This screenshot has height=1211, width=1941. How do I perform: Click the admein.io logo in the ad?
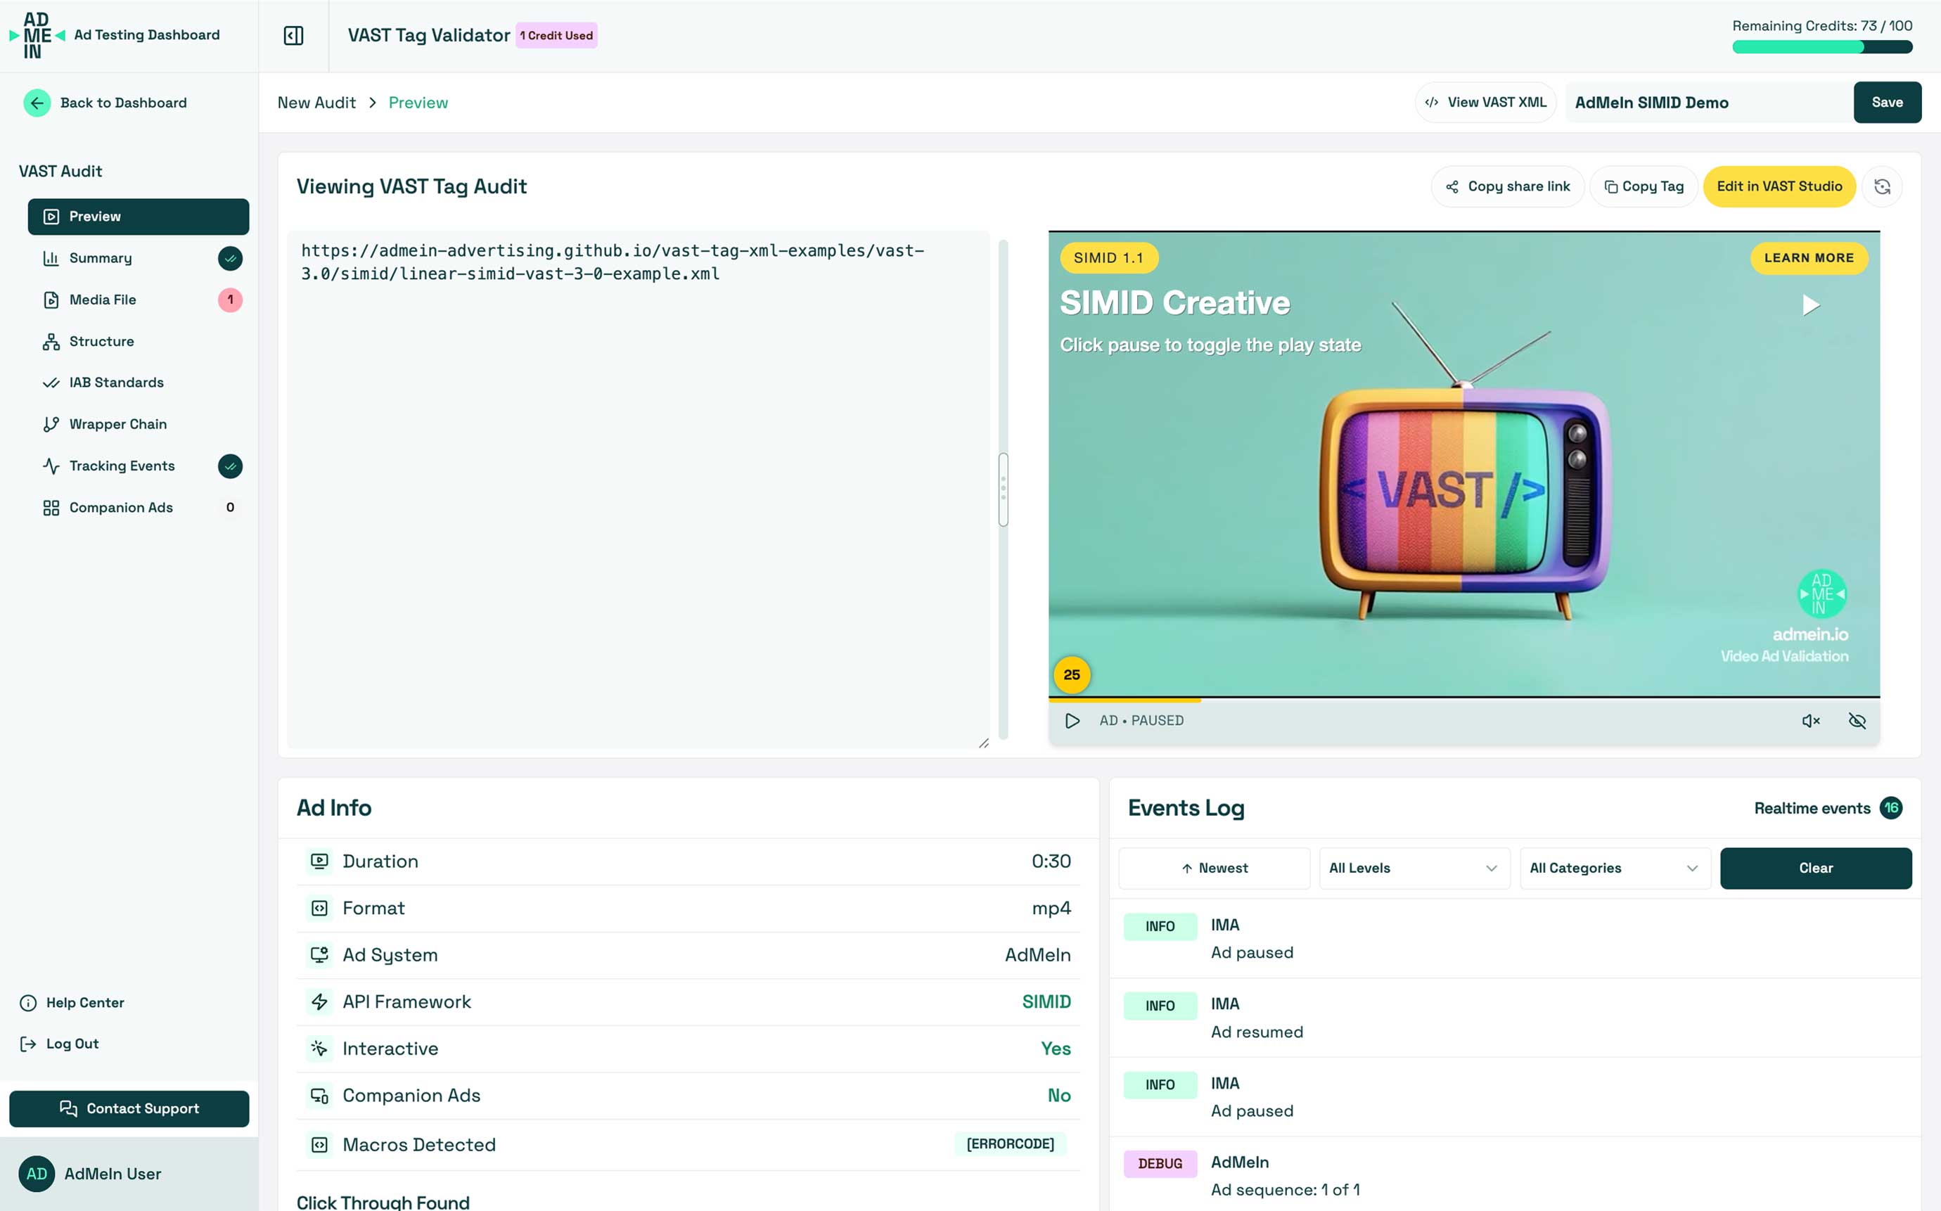pos(1821,594)
